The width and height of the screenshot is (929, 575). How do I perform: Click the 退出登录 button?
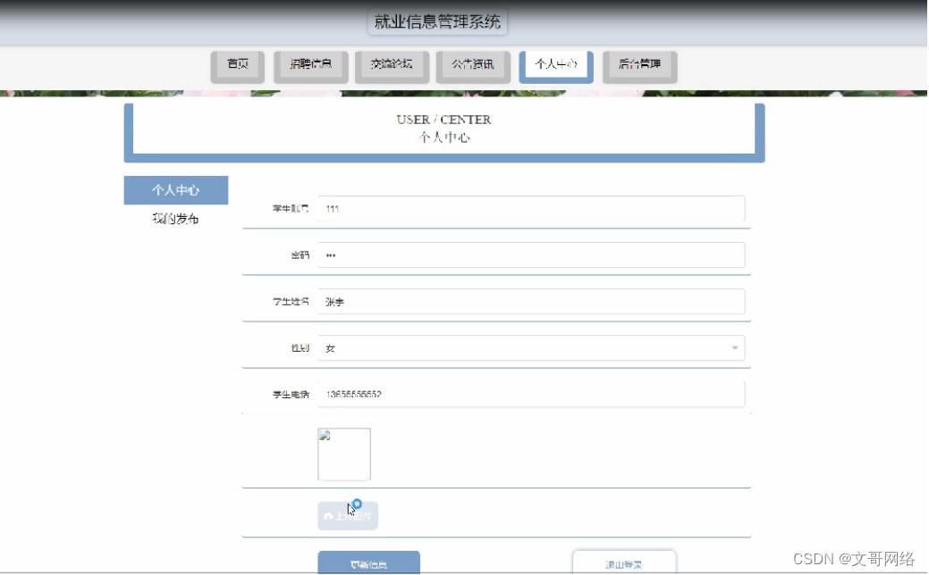(x=624, y=563)
